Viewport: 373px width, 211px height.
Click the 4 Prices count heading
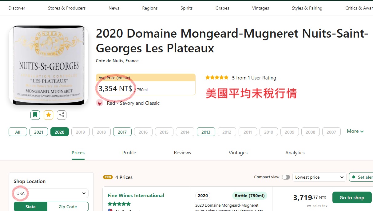[x=124, y=177]
